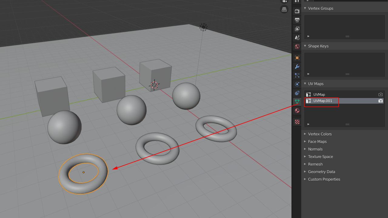This screenshot has width=388, height=218.
Task: Enable the render toggle on UVMap
Action: coord(380,94)
